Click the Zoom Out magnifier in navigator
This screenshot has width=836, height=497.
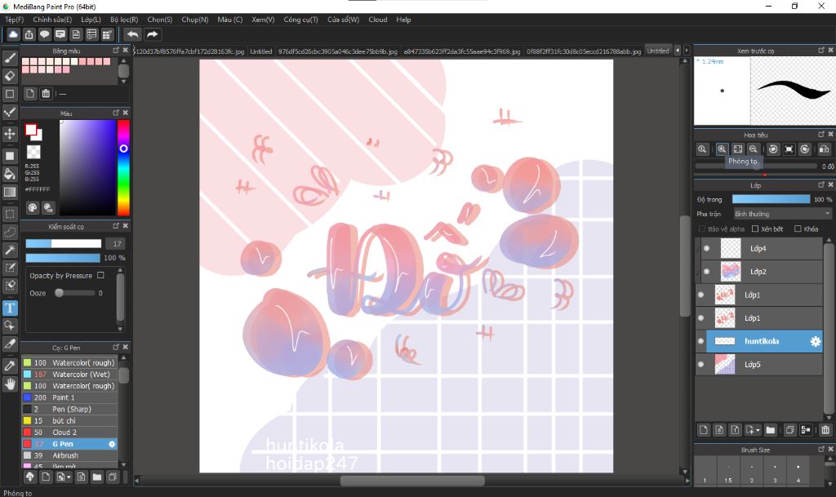click(x=753, y=149)
